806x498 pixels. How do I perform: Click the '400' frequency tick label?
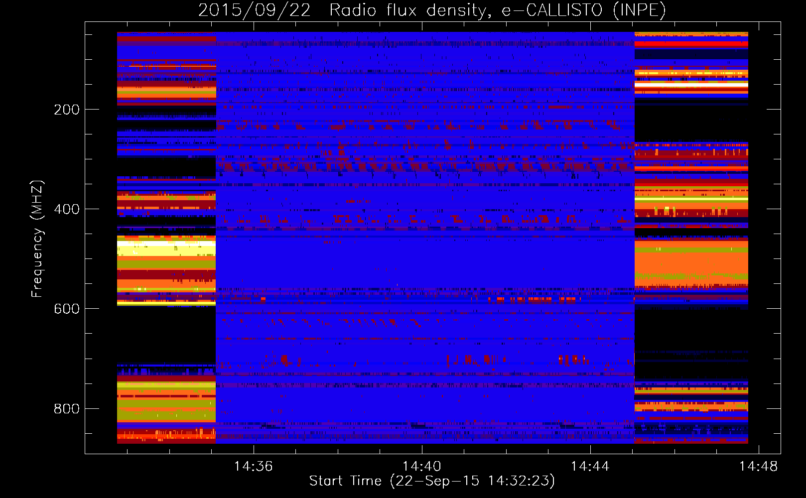pos(67,209)
